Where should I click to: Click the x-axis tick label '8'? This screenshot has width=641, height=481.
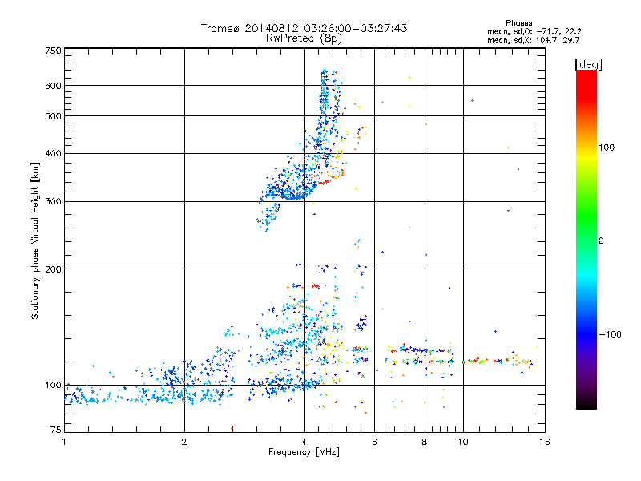425,442
